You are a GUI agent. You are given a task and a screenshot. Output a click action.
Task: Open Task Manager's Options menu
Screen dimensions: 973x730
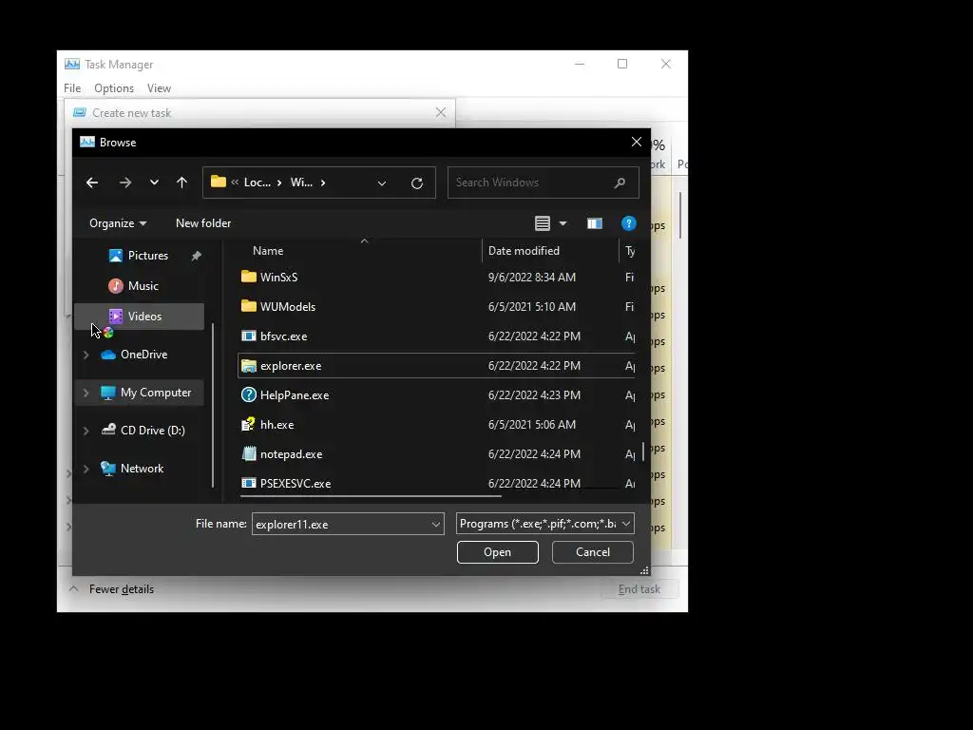tap(114, 88)
